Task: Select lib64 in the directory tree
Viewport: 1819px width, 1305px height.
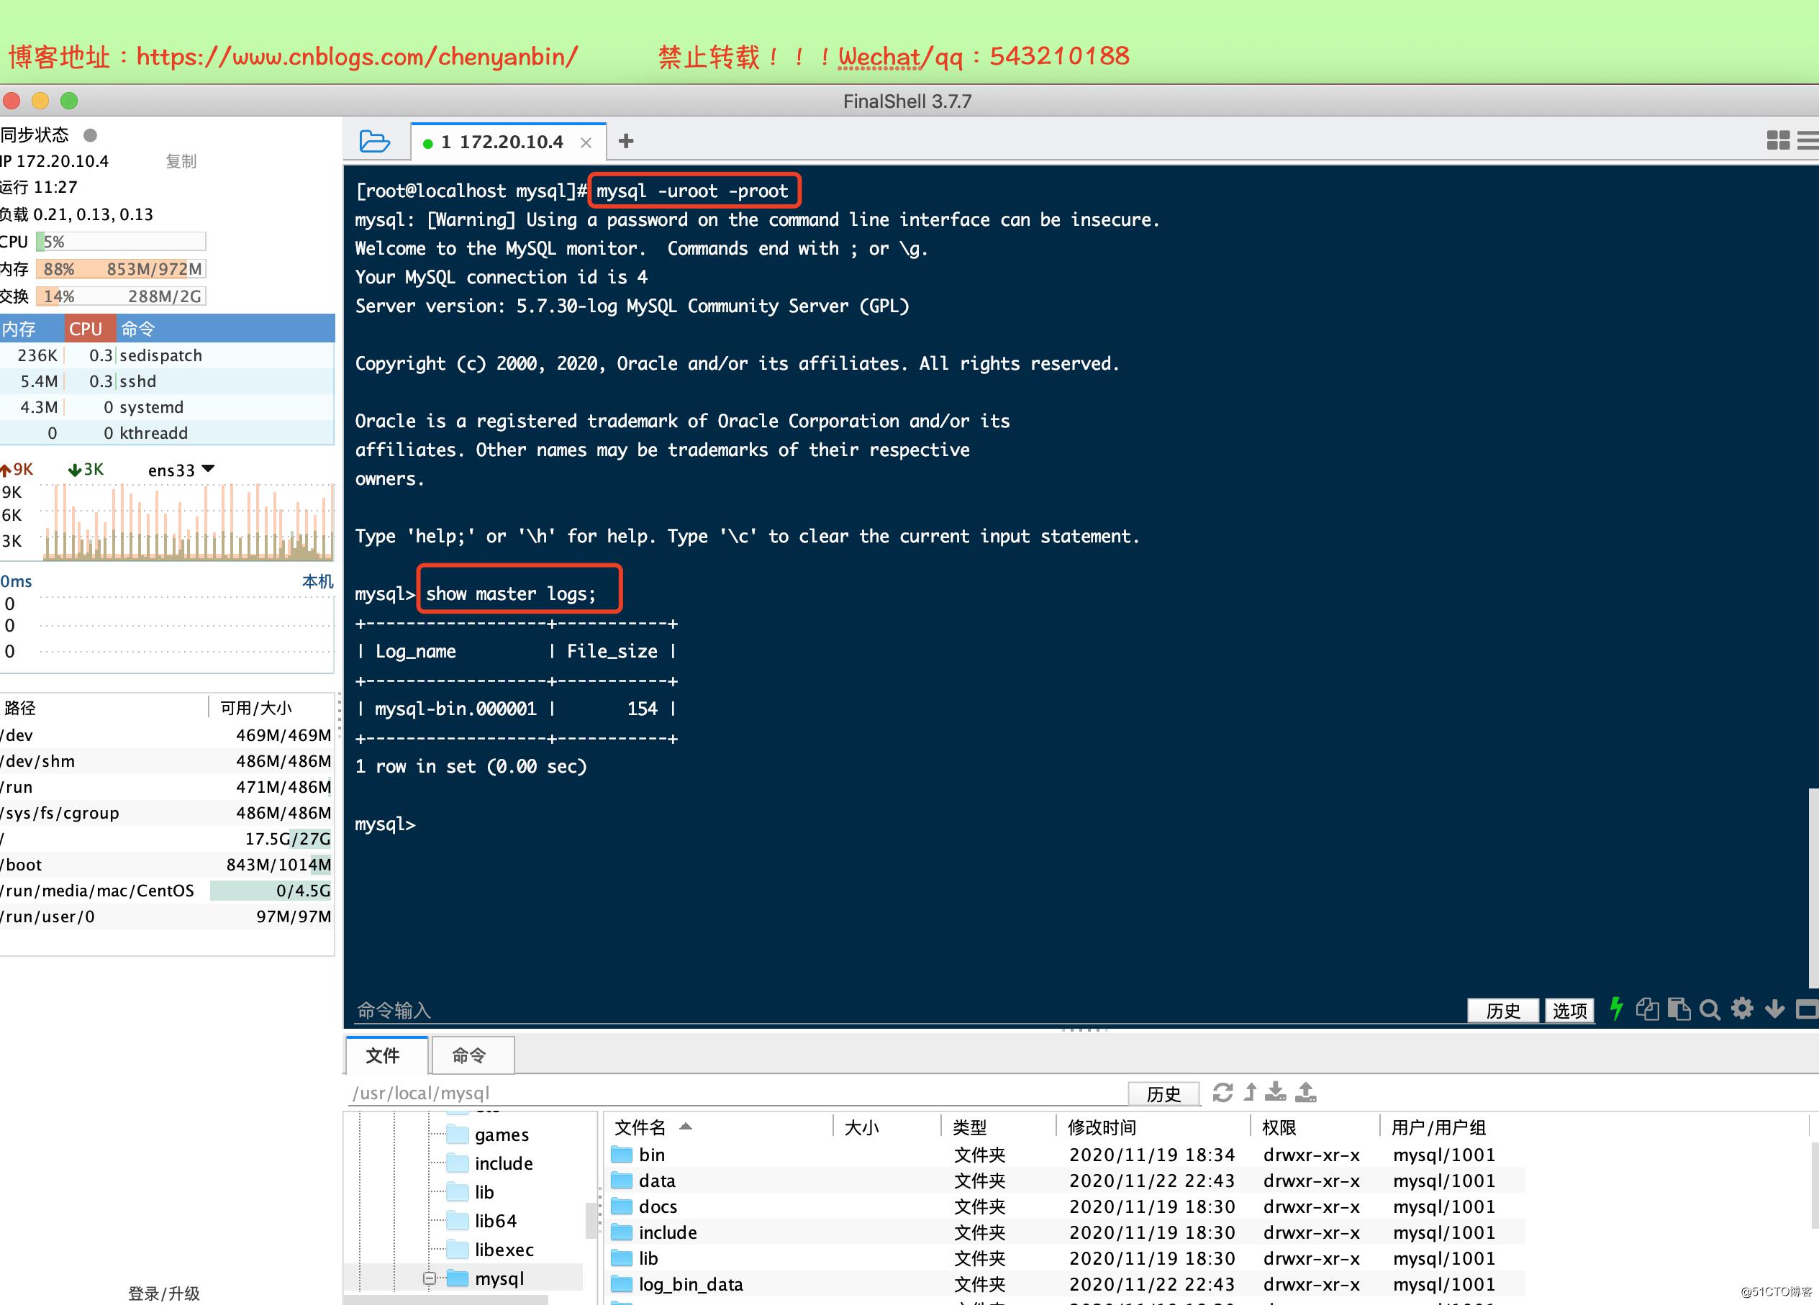Action: pos(496,1221)
